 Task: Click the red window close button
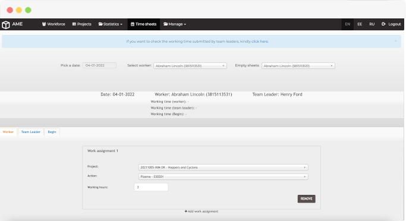coord(10,10)
